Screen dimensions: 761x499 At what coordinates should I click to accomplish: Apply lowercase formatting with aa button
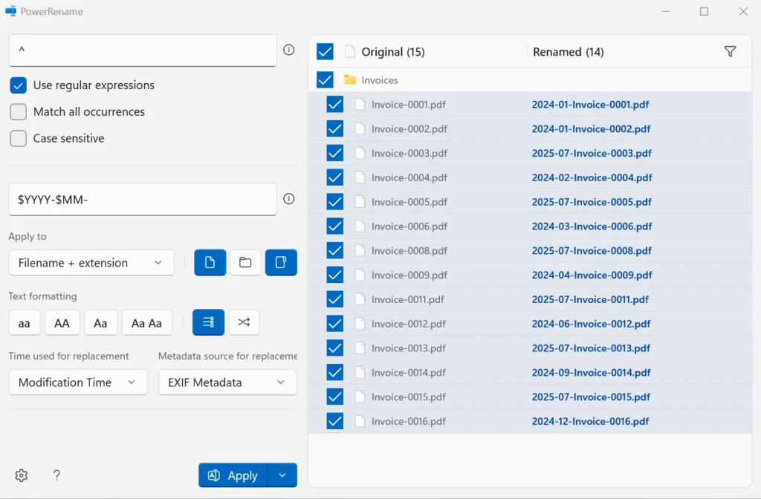25,323
